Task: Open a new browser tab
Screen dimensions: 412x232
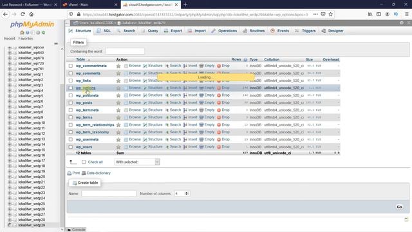Action: [x=185, y=5]
